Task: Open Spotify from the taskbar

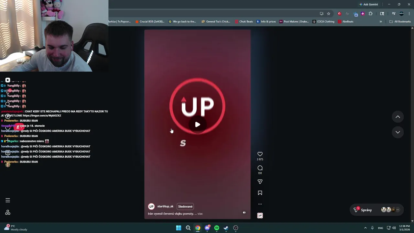Action: 217,228
